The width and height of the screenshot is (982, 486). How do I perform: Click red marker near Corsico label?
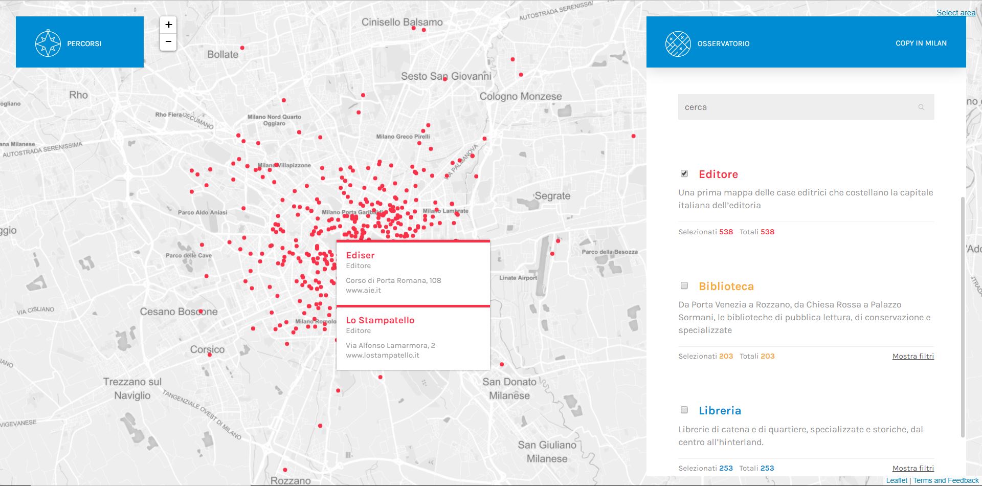(209, 355)
